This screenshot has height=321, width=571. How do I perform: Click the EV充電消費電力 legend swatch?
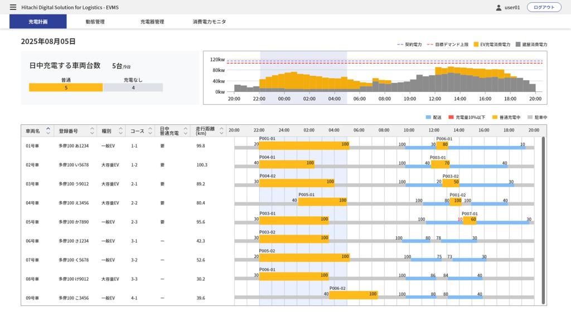(476, 44)
